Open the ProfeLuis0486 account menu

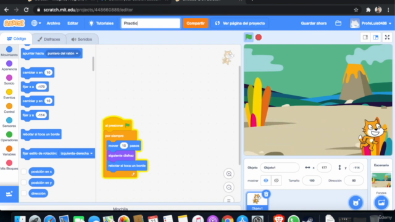coord(371,23)
